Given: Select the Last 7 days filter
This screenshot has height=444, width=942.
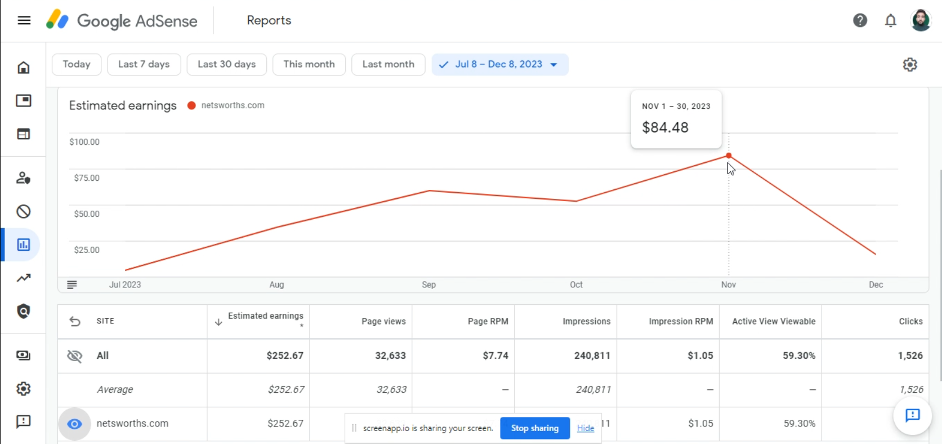Looking at the screenshot, I should click(144, 64).
